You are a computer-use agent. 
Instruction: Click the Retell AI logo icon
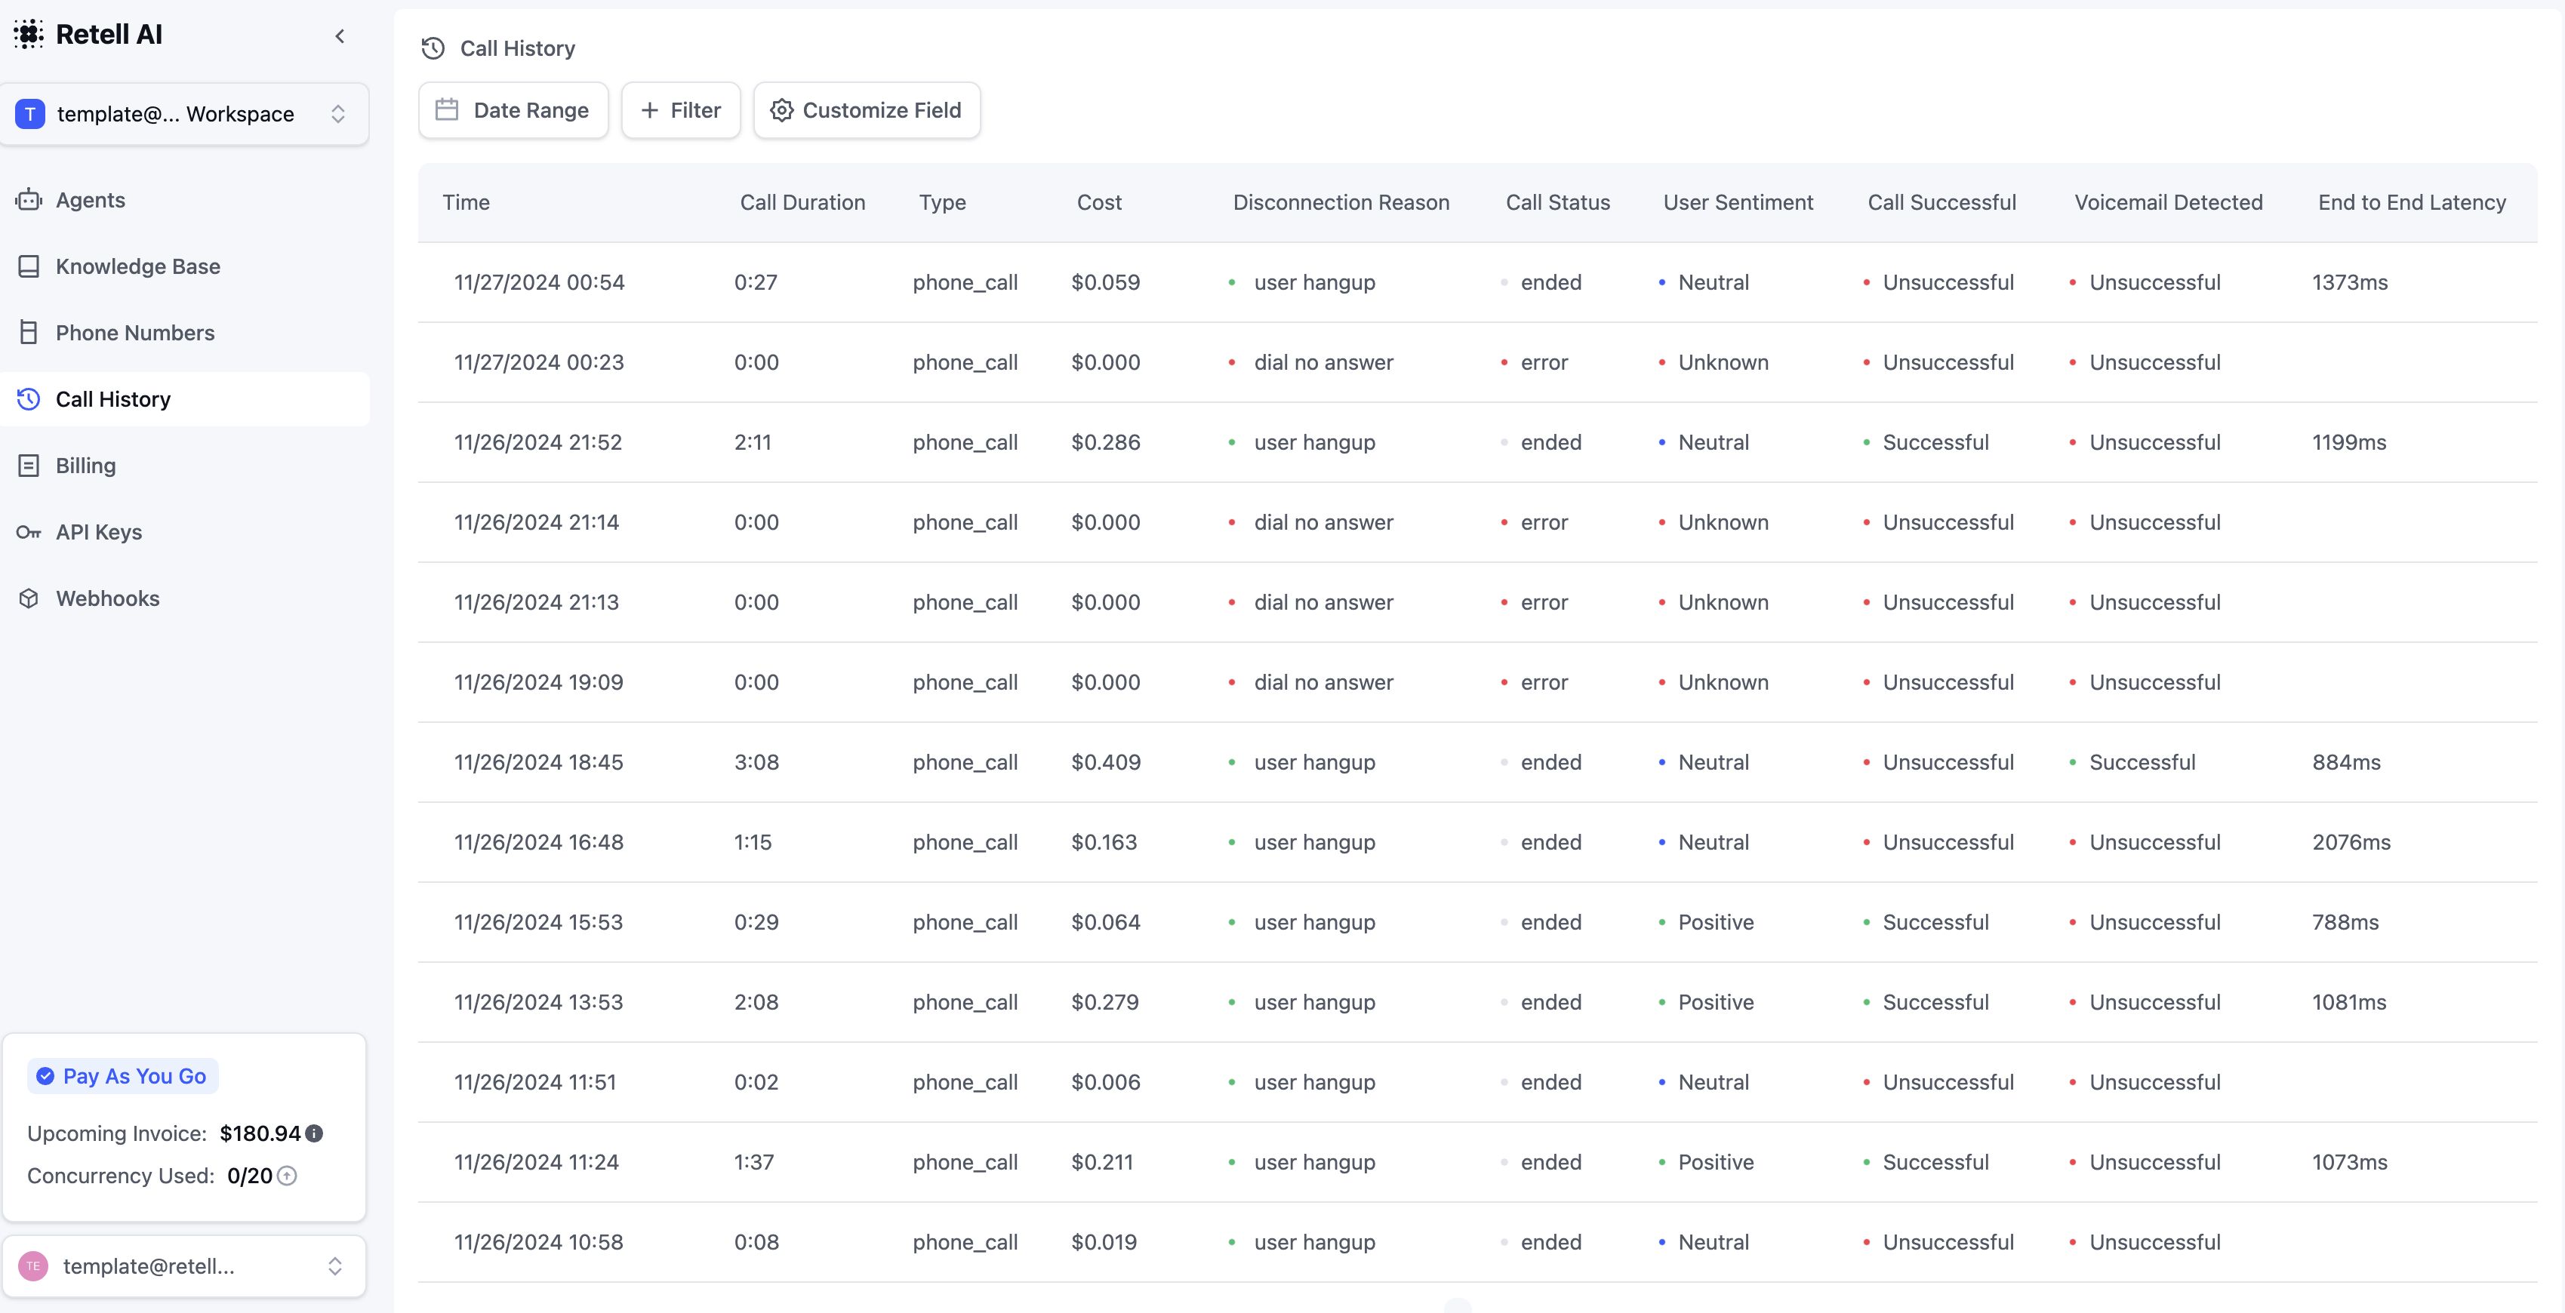28,34
